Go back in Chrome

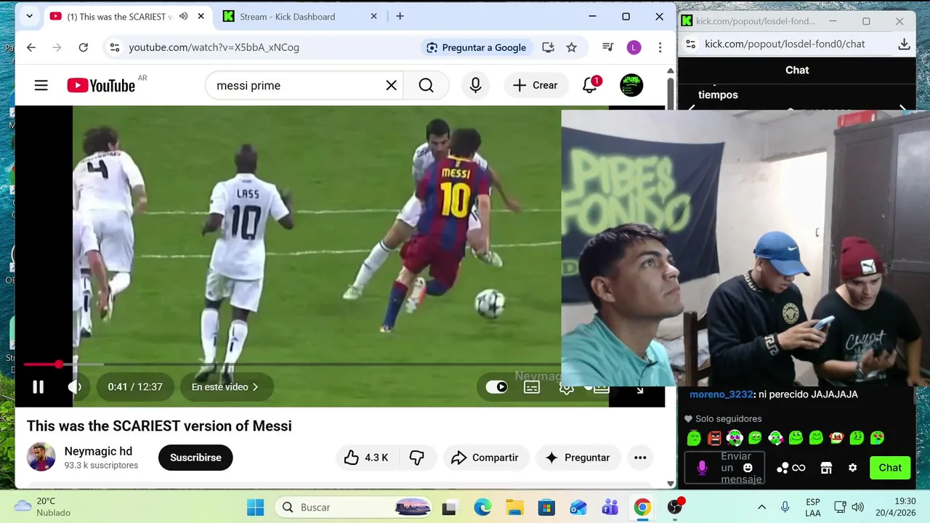tap(31, 47)
